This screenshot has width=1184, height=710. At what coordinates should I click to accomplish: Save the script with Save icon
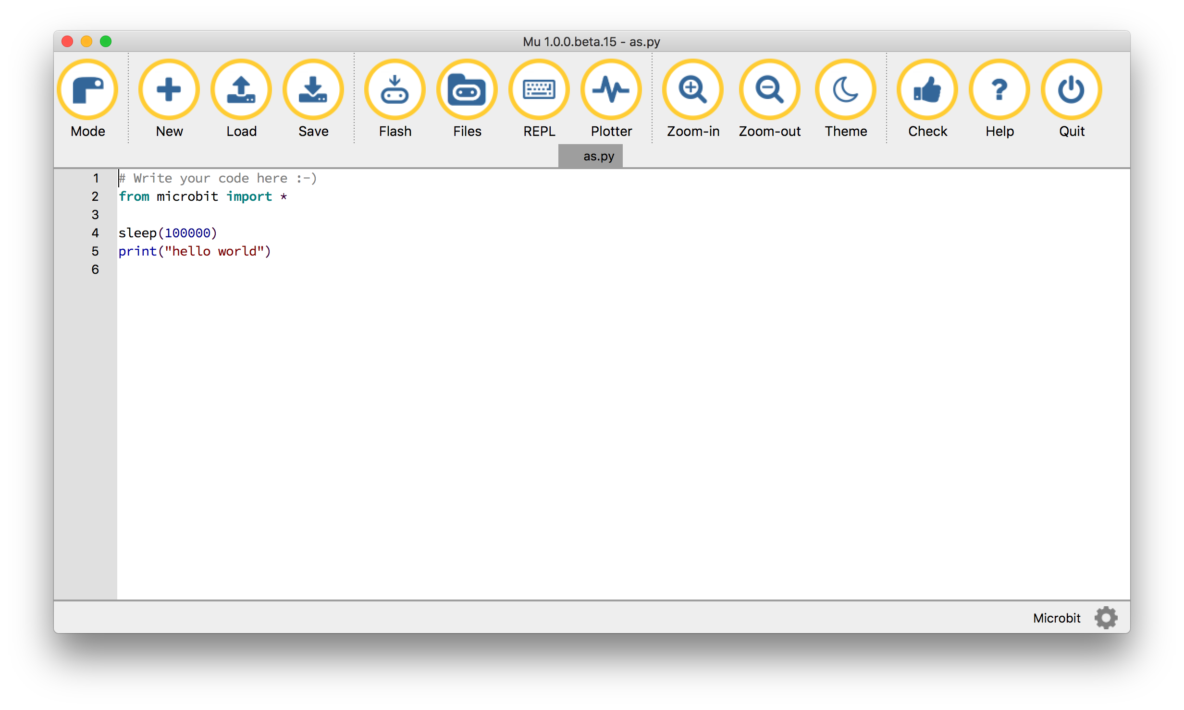[x=313, y=90]
